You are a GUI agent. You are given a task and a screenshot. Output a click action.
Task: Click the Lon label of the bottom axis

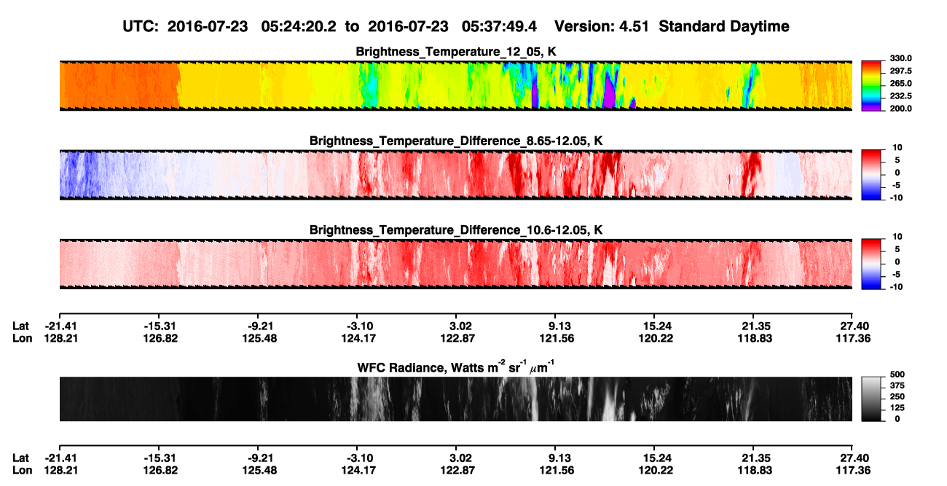click(22, 470)
